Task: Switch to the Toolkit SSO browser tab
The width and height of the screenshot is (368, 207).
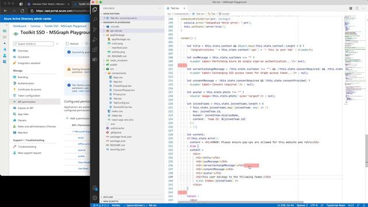Action: tap(82, 4)
